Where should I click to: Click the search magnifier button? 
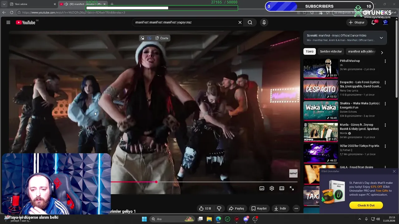click(250, 22)
